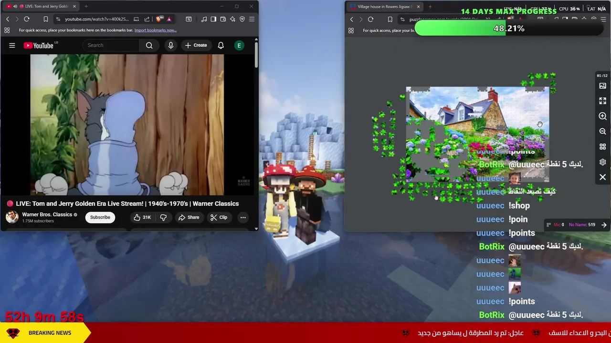This screenshot has height=343, width=611.
Task: Zoom in on the jigsaw puzzle
Action: [602, 116]
